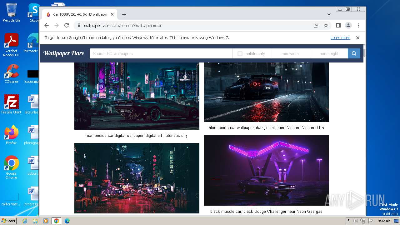The image size is (400, 225).
Task: Click the network tray icon
Action: point(363,221)
